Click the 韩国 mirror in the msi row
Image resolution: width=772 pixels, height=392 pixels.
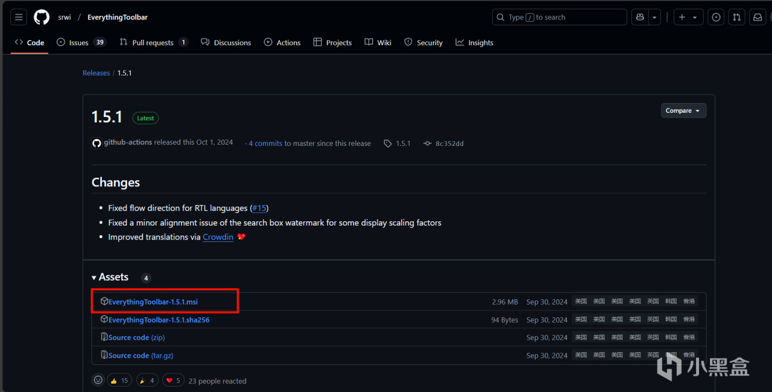[671, 302]
